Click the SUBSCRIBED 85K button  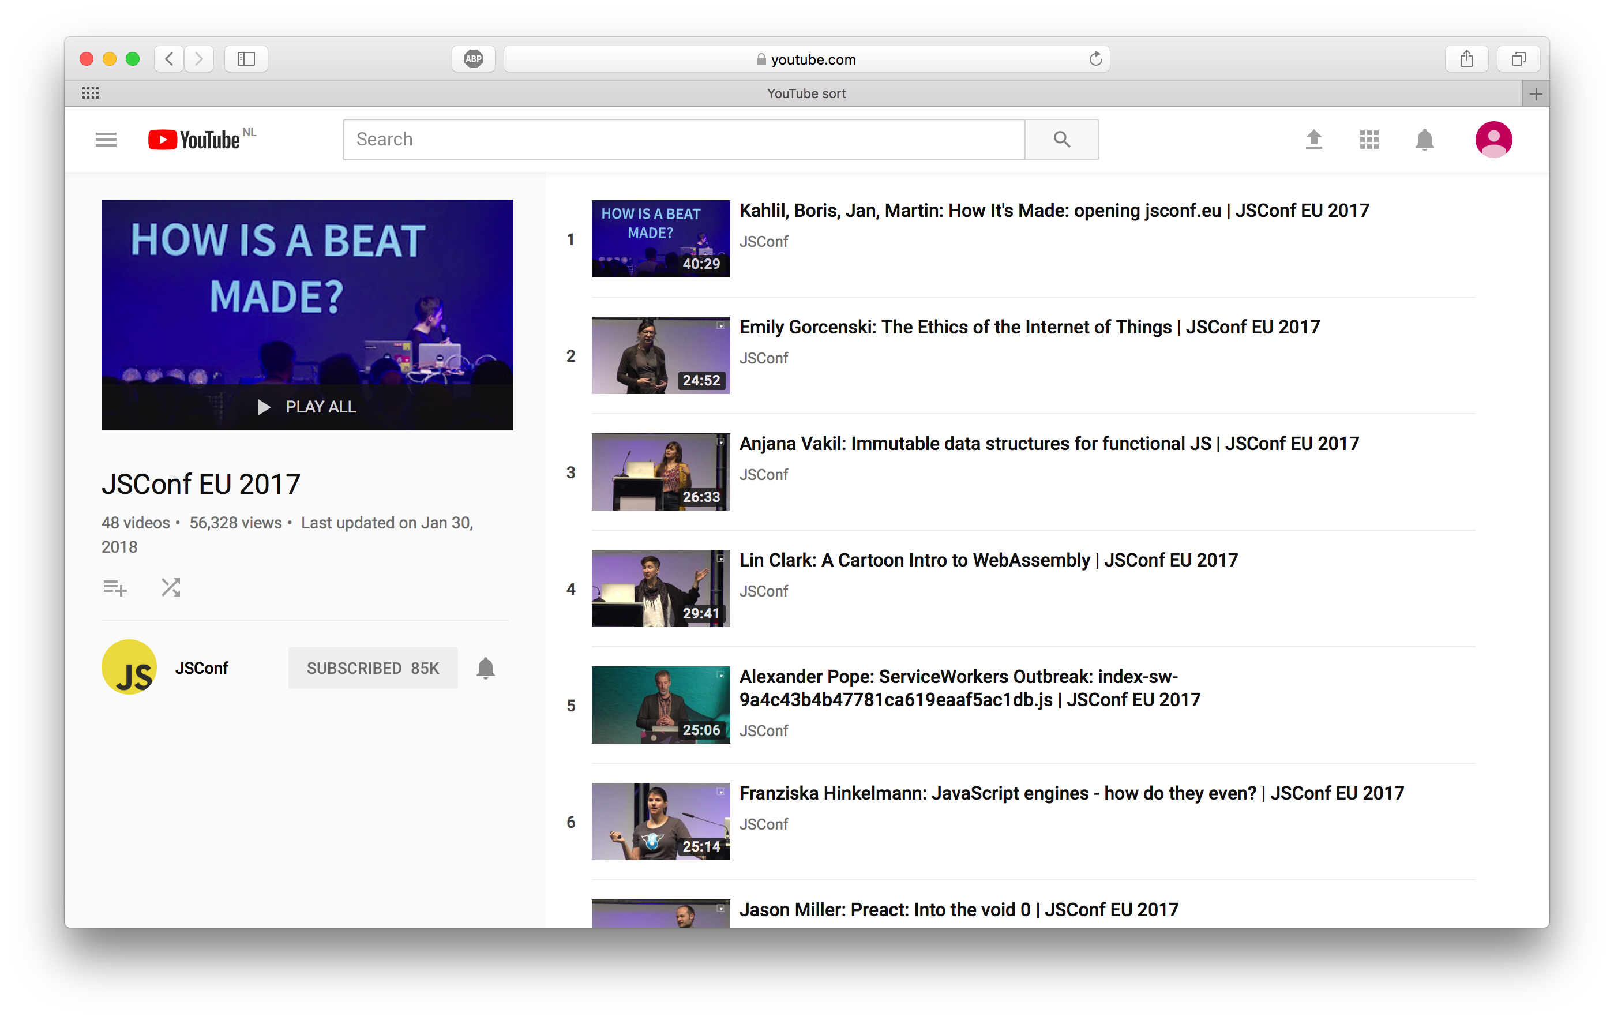pos(373,668)
